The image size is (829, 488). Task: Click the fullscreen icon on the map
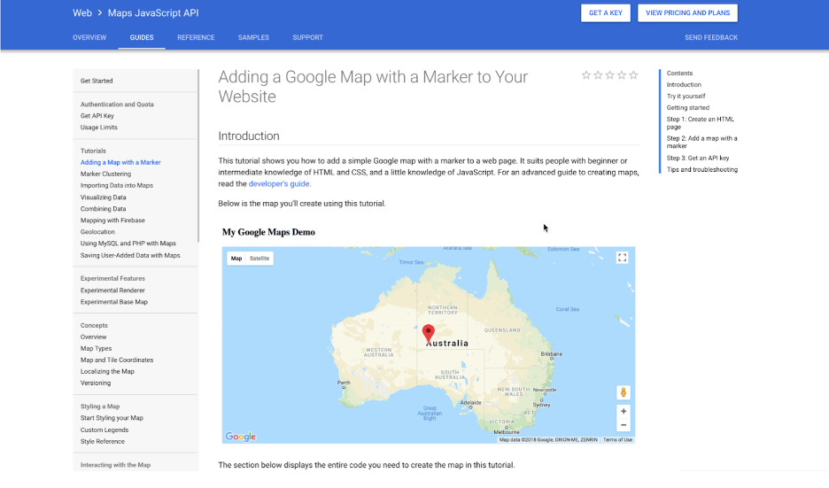coord(622,258)
